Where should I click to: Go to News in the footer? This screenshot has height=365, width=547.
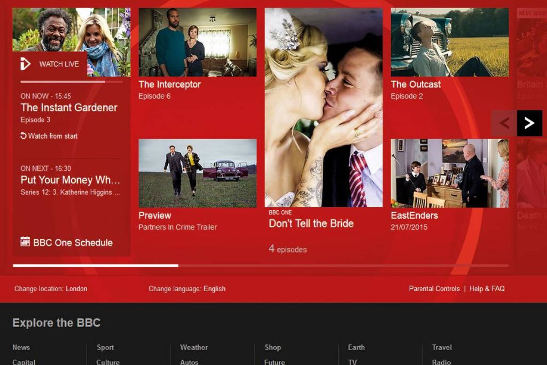[21, 347]
